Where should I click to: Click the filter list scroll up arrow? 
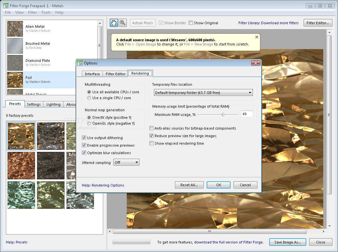[100, 23]
